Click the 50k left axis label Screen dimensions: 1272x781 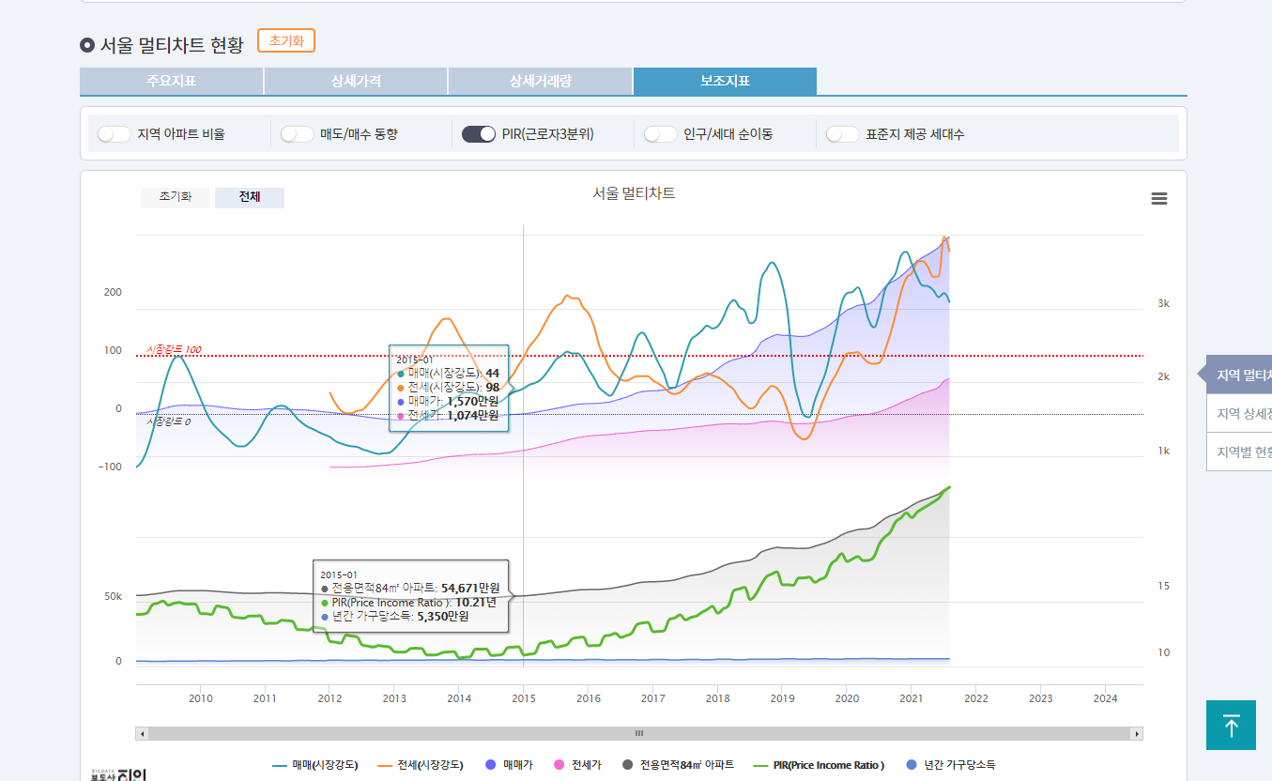click(x=113, y=596)
